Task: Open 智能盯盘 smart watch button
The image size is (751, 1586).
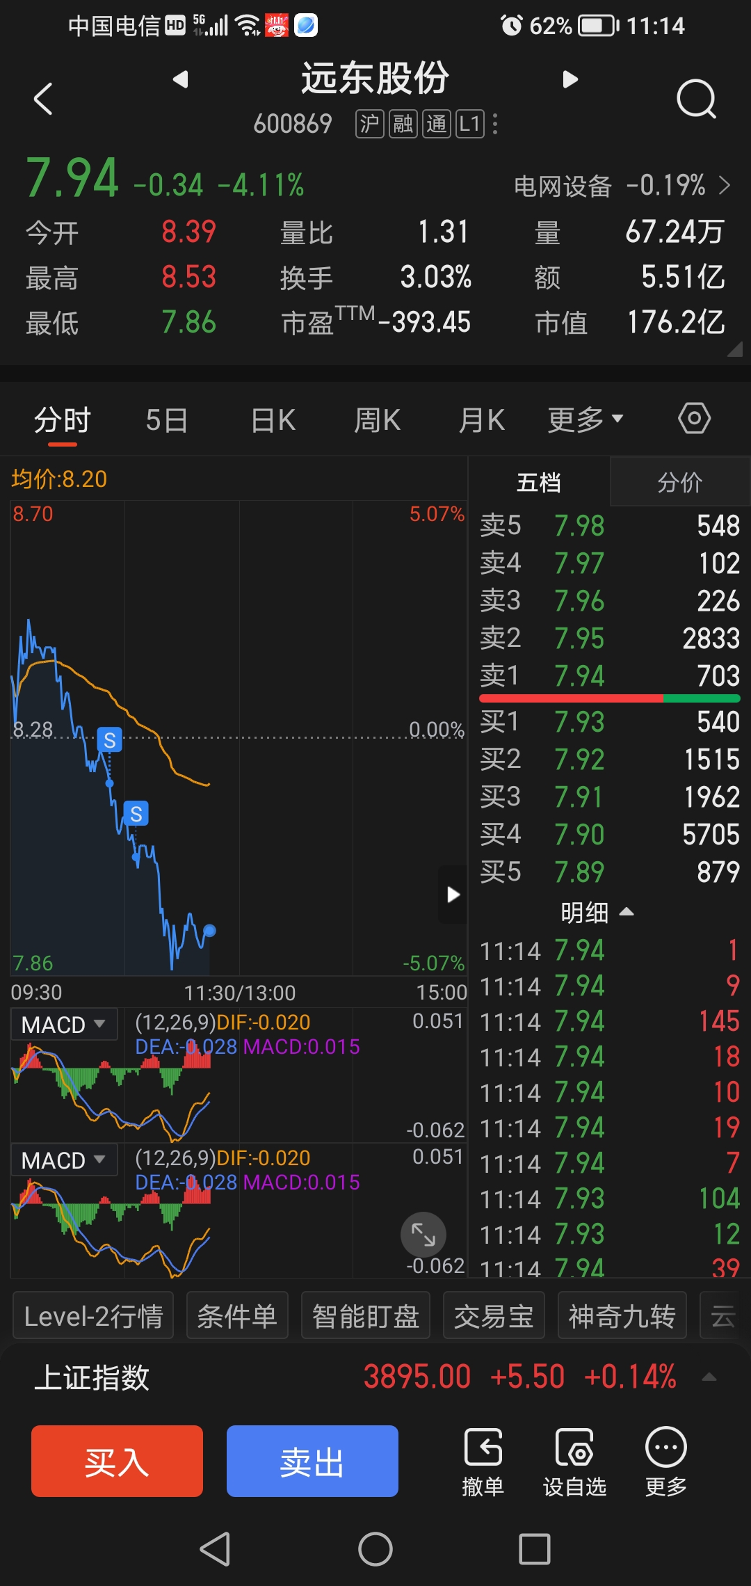Action: click(366, 1315)
